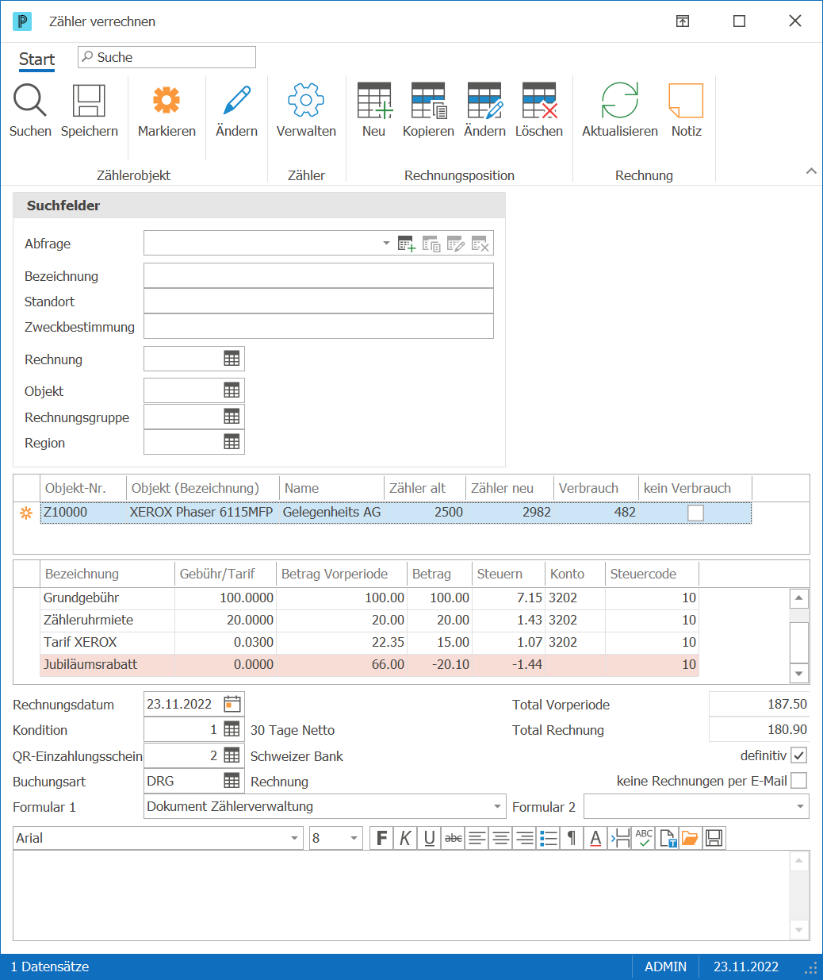Open the Formular 2 dropdown
The height and width of the screenshot is (980, 823).
(800, 806)
